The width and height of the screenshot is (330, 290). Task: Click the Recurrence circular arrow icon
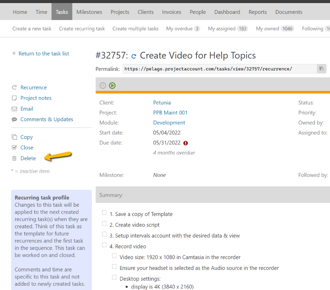pyautogui.click(x=14, y=88)
